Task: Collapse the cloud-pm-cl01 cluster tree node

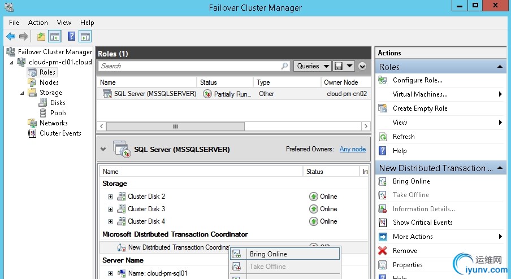Action: click(x=11, y=63)
